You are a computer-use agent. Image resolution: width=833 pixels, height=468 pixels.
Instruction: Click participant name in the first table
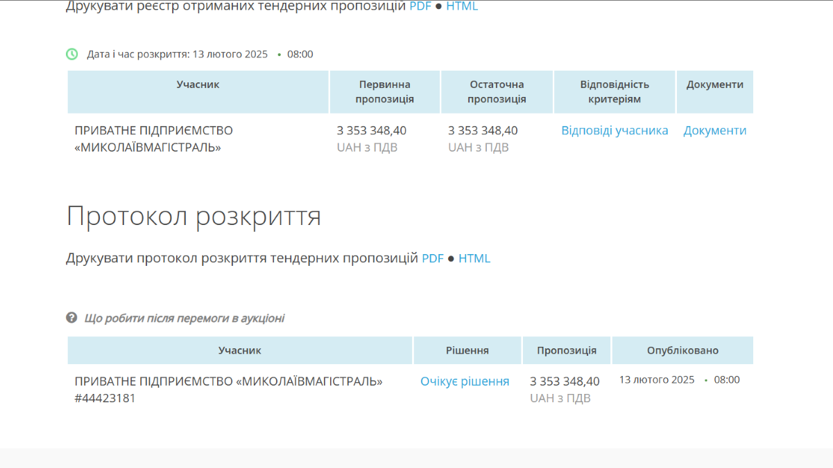pos(154,138)
